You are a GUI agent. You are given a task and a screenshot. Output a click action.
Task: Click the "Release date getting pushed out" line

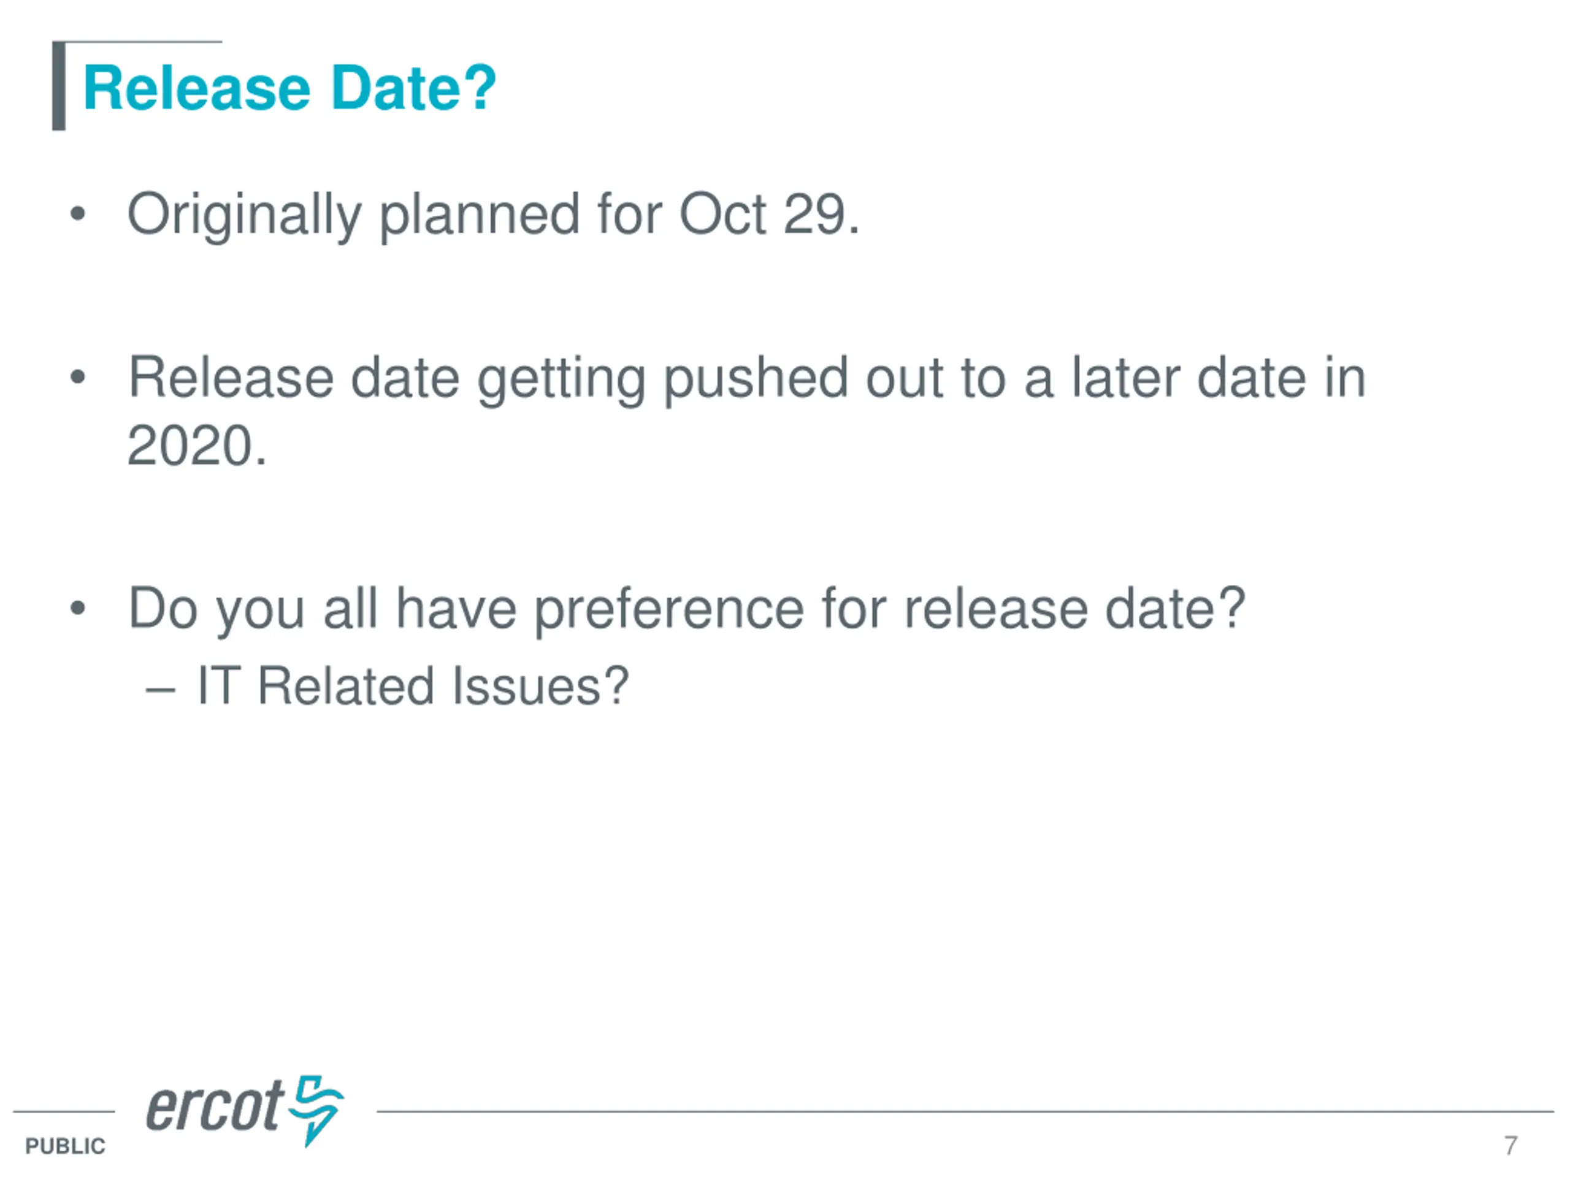[x=746, y=378]
